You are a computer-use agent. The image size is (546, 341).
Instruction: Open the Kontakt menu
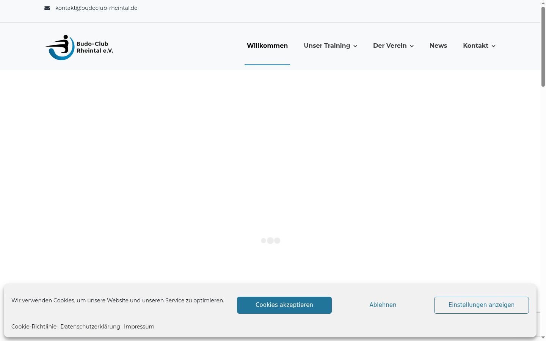(475, 45)
